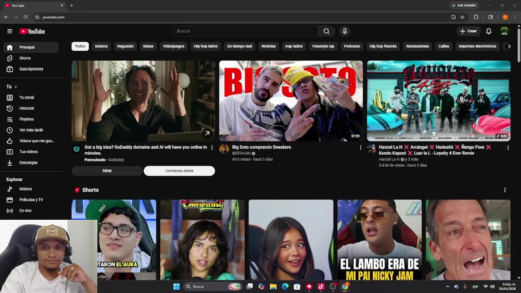
Task: Start voice search with the microphone
Action: pos(345,31)
